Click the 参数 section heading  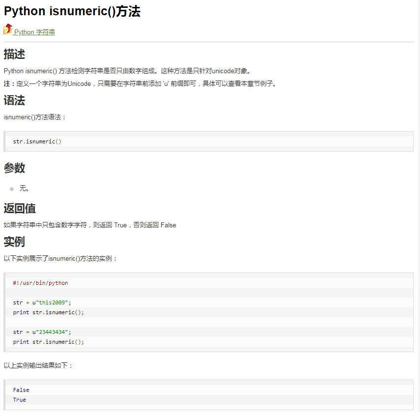(x=14, y=168)
